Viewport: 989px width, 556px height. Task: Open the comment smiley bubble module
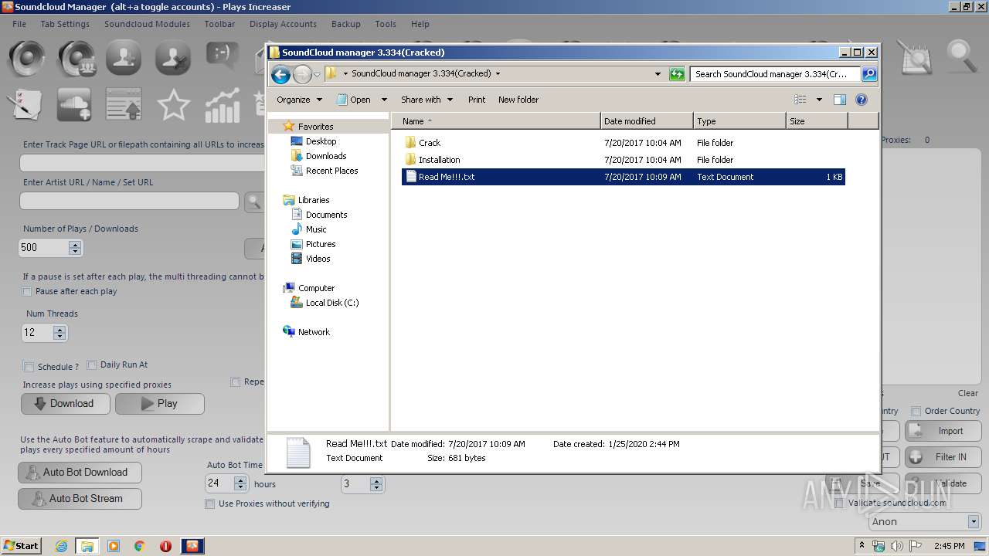click(x=222, y=56)
